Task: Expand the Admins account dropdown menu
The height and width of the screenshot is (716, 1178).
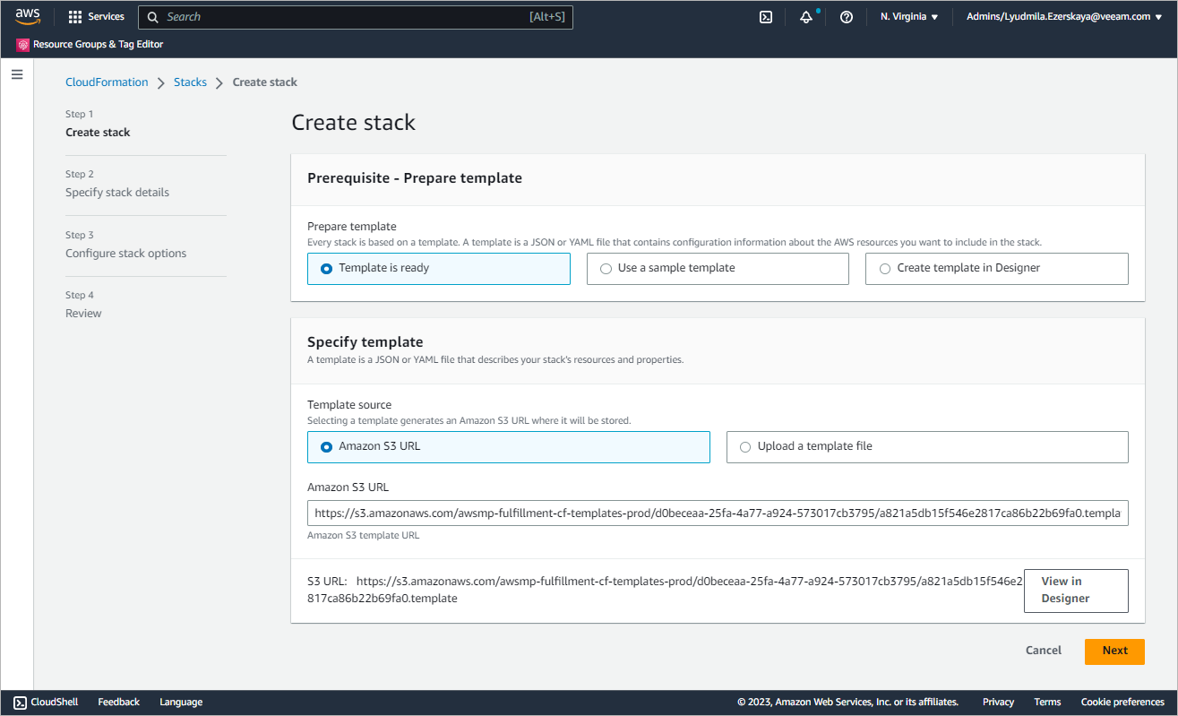Action: [1063, 17]
